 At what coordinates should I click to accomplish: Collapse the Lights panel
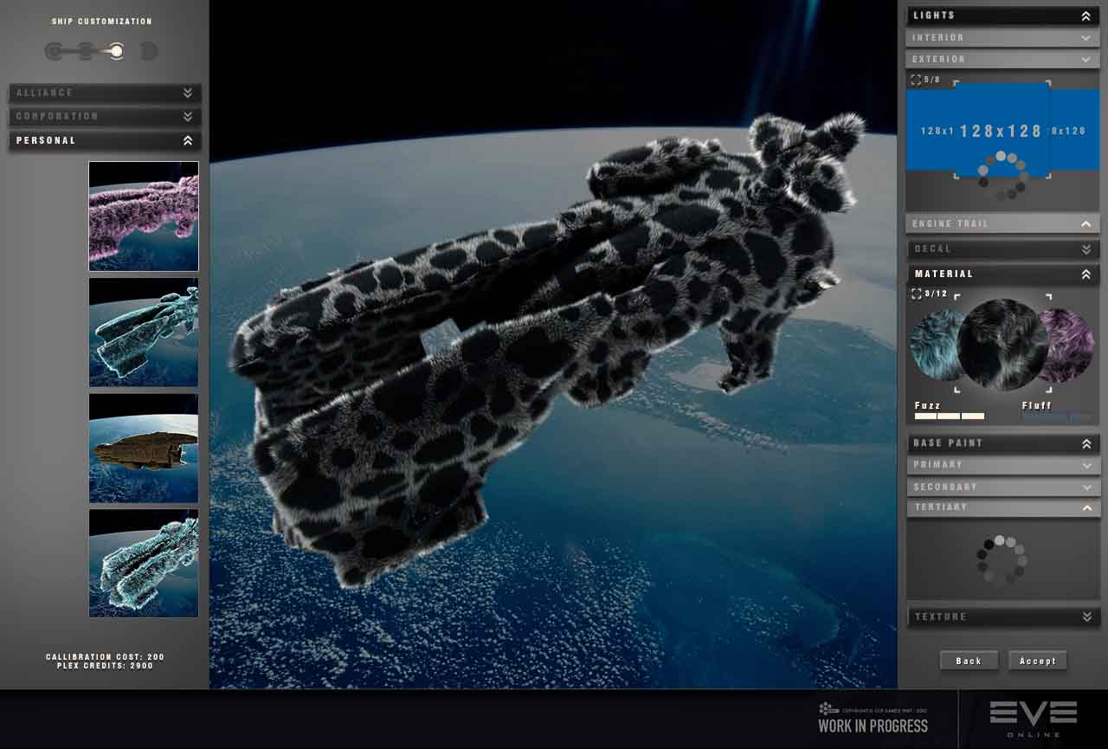1003,16
